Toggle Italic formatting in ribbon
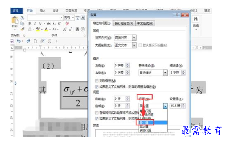 (35, 23)
